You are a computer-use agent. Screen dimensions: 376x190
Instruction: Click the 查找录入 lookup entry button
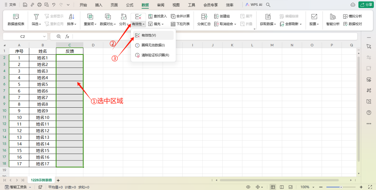pyautogui.click(x=157, y=16)
